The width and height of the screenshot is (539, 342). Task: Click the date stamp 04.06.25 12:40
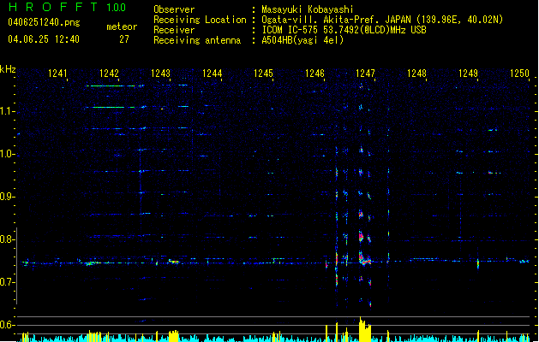click(44, 39)
